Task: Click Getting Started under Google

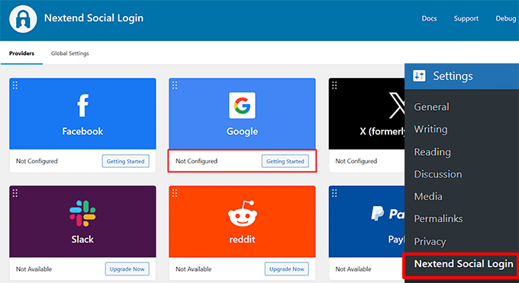Action: pos(285,161)
